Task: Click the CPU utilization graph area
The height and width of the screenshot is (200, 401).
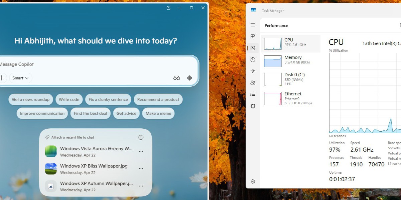Action: [x=365, y=93]
